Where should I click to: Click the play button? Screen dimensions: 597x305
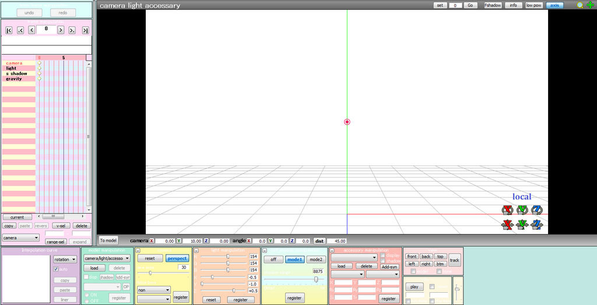pos(415,287)
